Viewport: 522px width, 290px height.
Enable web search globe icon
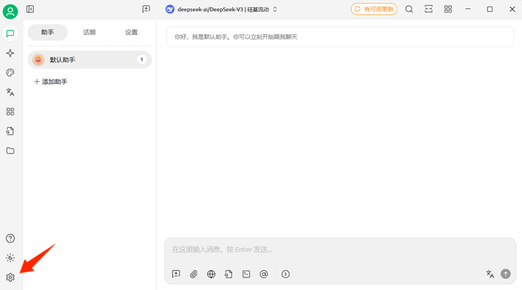pyautogui.click(x=211, y=274)
